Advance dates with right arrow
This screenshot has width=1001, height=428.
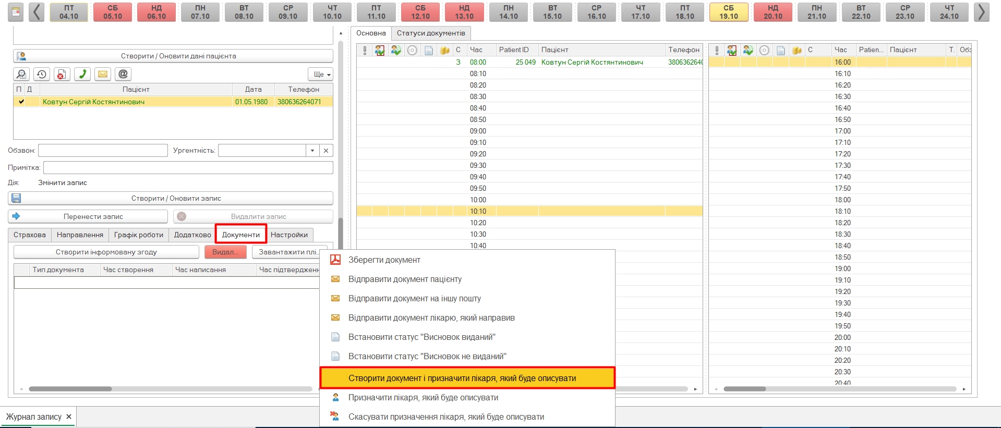981,11
